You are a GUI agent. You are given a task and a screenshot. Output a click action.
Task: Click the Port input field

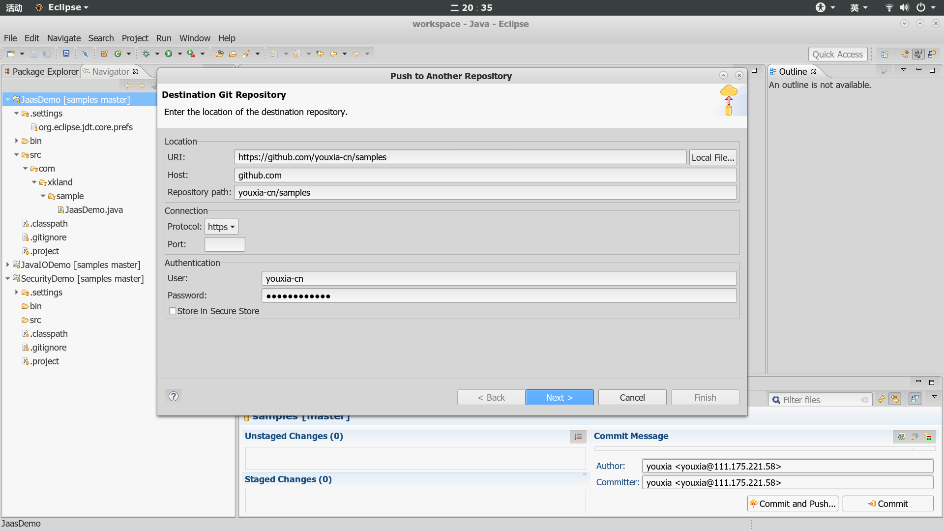click(x=225, y=244)
